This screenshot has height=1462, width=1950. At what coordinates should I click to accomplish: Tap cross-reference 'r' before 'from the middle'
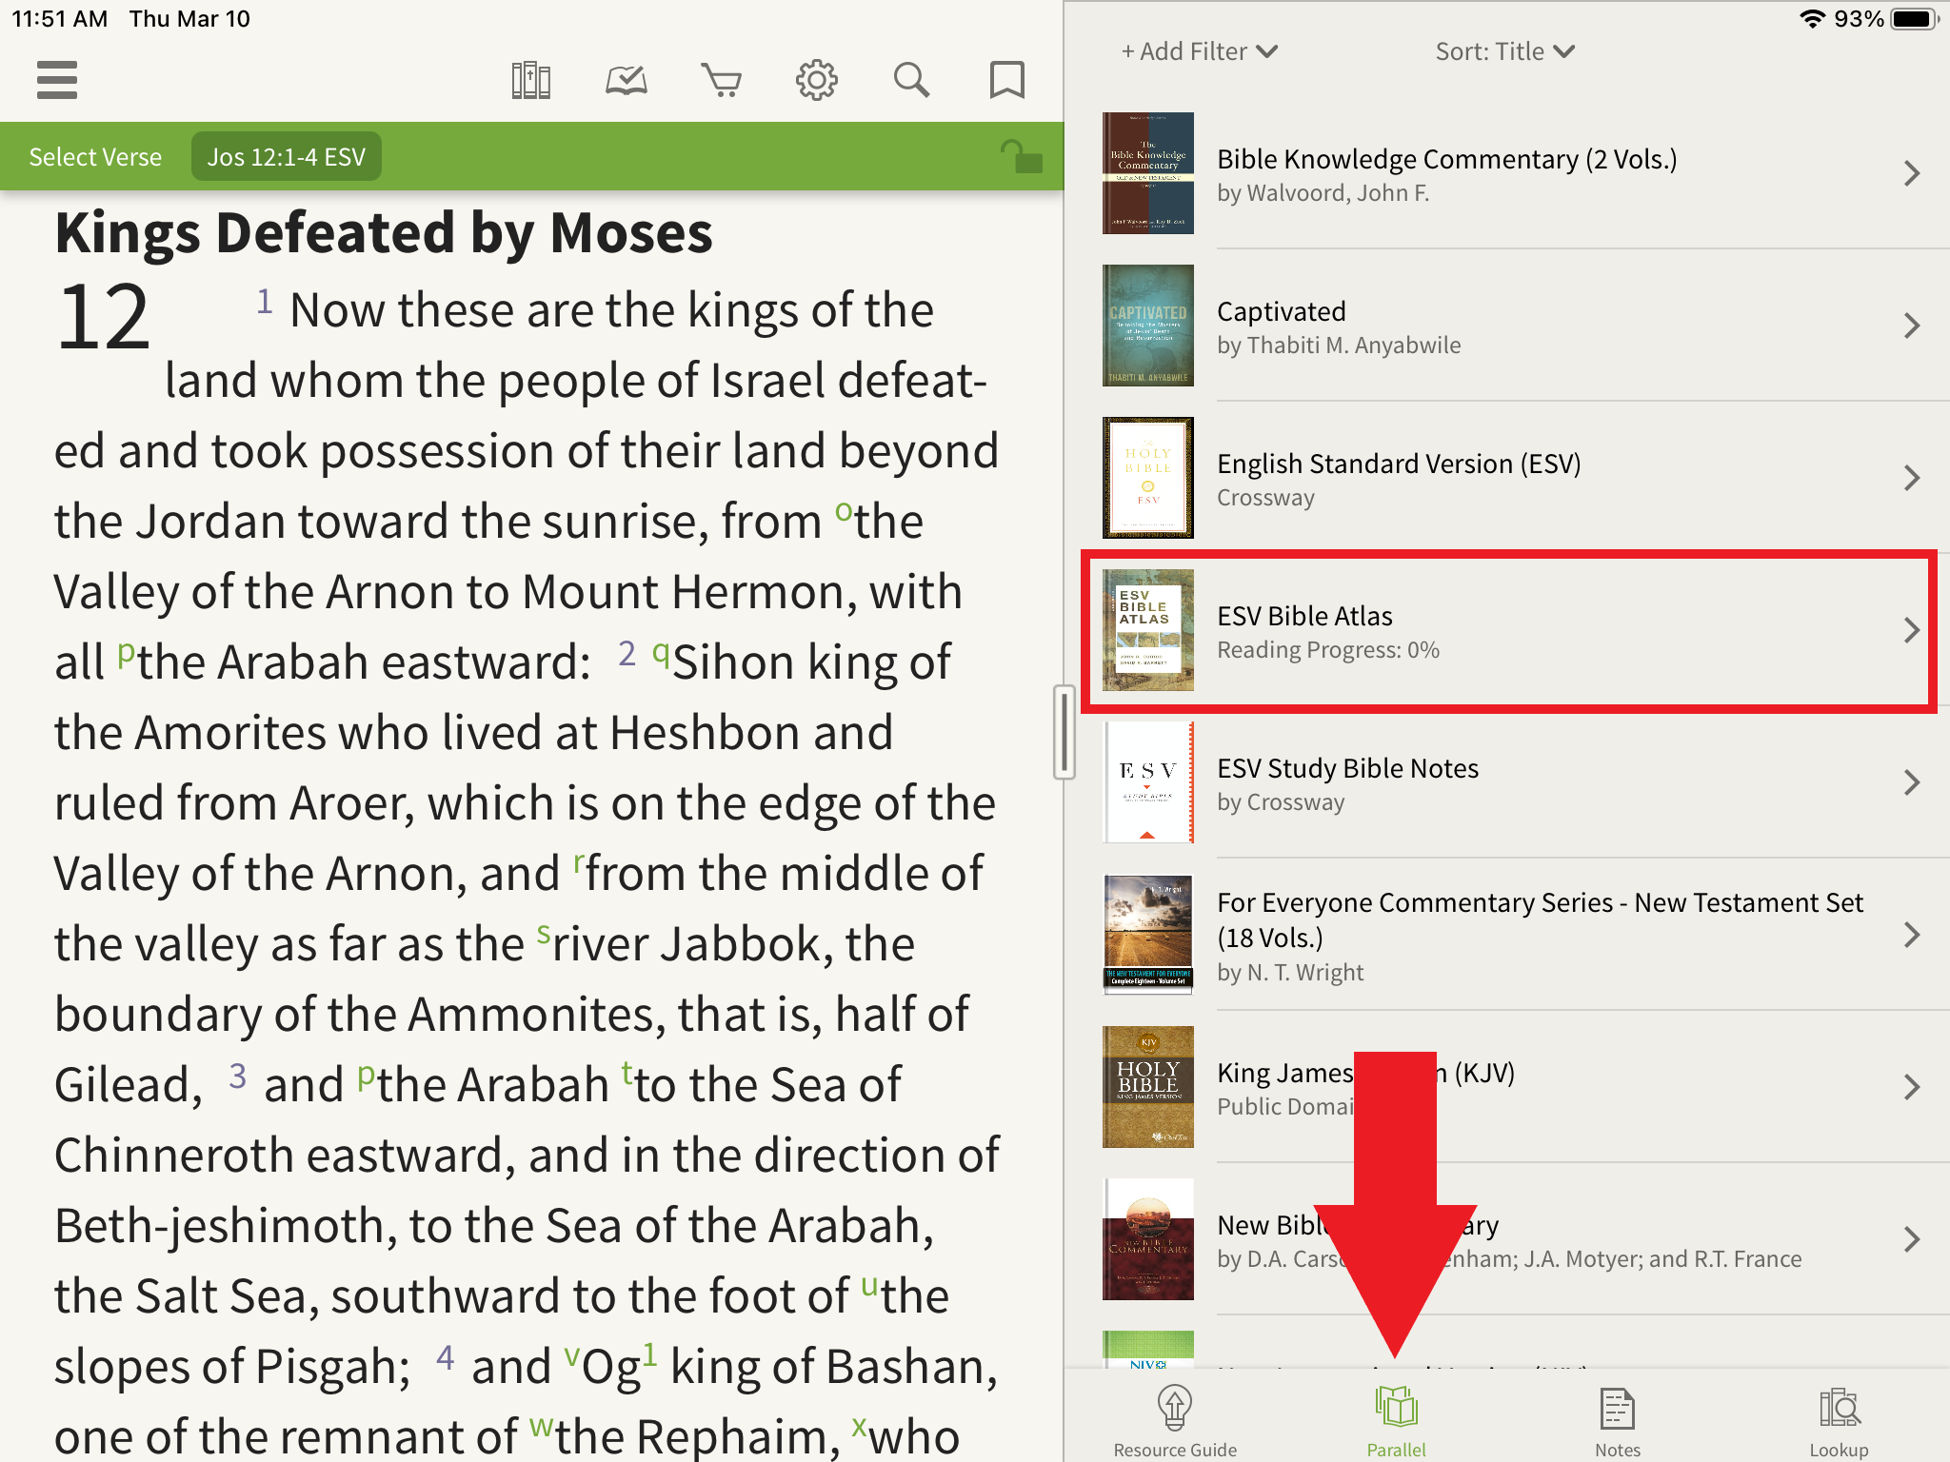coord(578,863)
